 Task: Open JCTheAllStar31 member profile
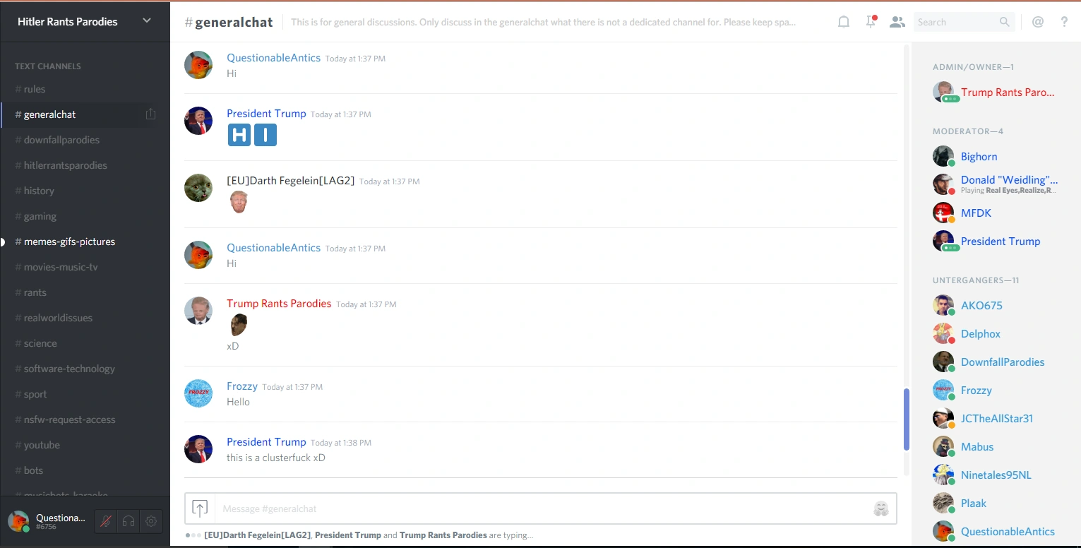[996, 419]
